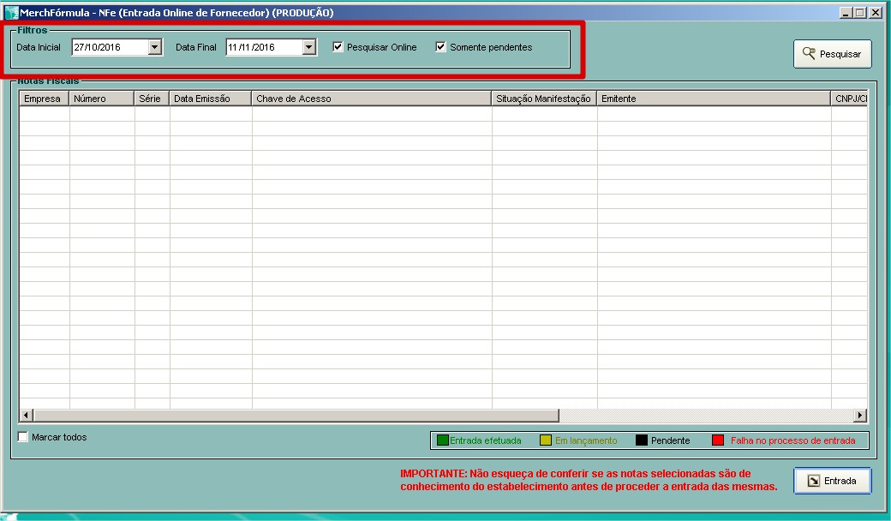Image resolution: width=891 pixels, height=521 pixels.
Task: Uncheck the Somente pendentes checkbox
Action: 441,47
